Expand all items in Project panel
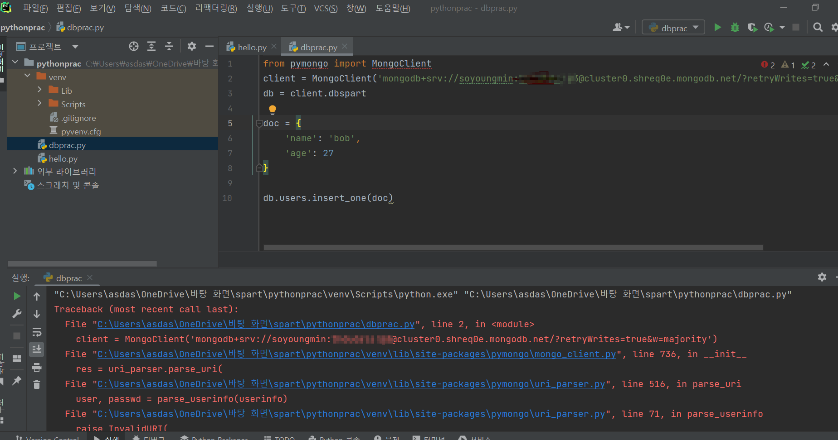 151,46
